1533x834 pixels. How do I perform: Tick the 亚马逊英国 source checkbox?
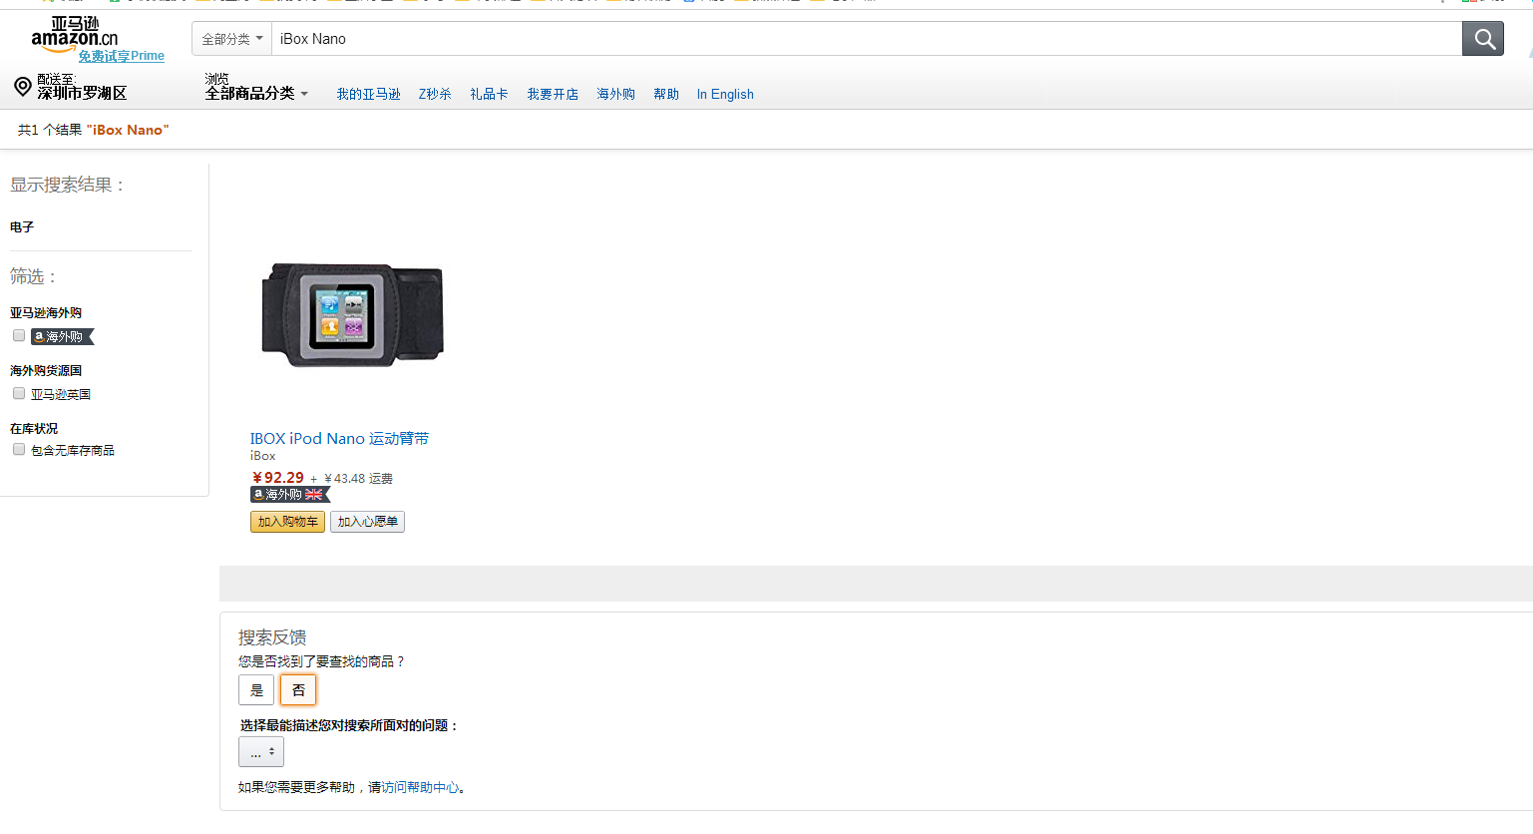(x=19, y=393)
